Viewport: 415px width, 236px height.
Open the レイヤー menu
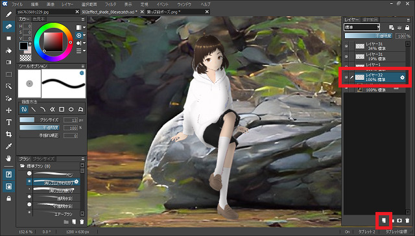(x=67, y=5)
